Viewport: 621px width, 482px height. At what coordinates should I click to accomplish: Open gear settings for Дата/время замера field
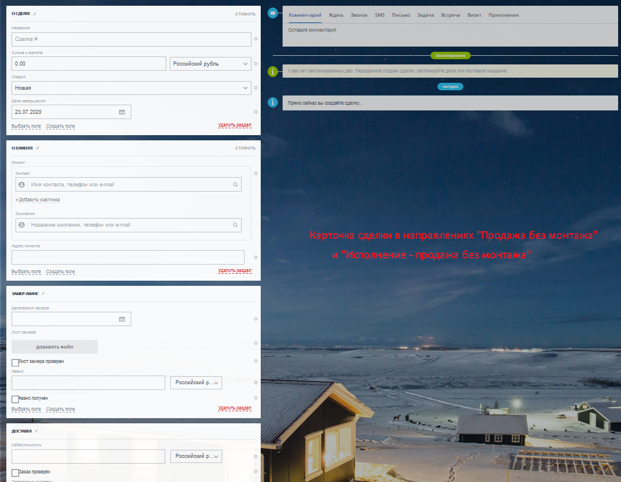coord(256,319)
